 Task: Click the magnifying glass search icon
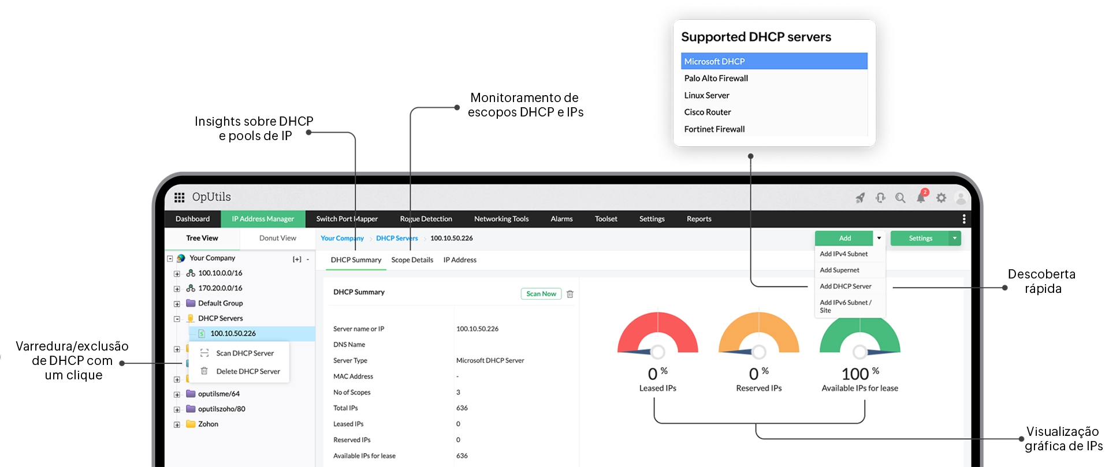click(900, 198)
